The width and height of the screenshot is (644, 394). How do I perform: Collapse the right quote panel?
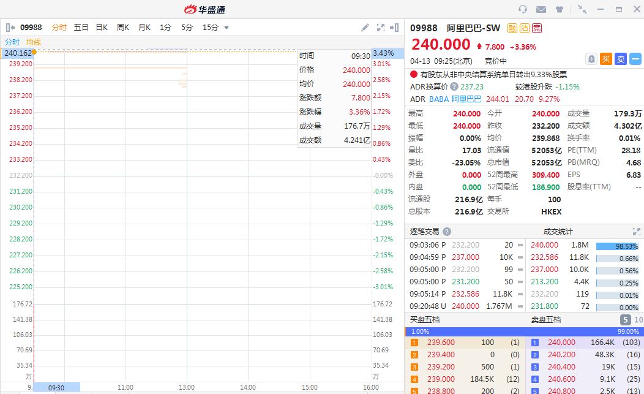coord(395,28)
